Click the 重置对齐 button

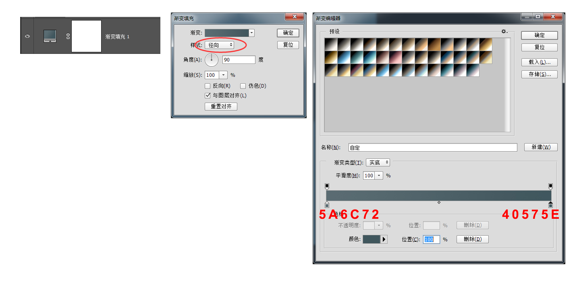[x=221, y=107]
